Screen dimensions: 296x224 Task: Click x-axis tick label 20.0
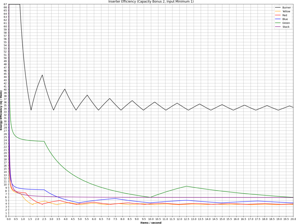[x=293, y=219]
